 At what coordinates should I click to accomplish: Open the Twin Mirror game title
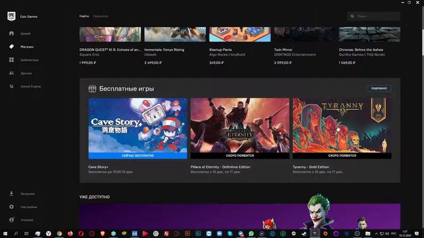pyautogui.click(x=283, y=50)
